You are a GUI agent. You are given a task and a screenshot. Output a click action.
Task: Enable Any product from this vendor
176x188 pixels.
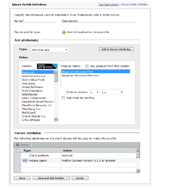(87, 66)
